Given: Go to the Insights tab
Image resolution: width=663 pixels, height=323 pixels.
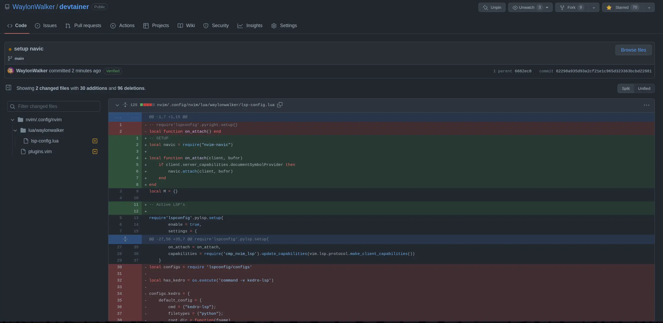Looking at the screenshot, I should (x=250, y=26).
